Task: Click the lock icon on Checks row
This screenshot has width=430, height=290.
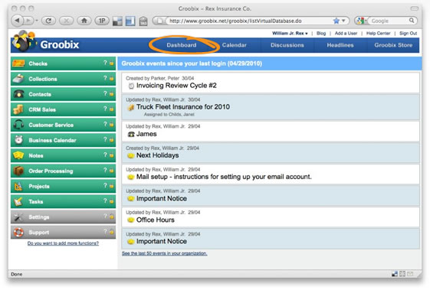Action: coord(111,63)
